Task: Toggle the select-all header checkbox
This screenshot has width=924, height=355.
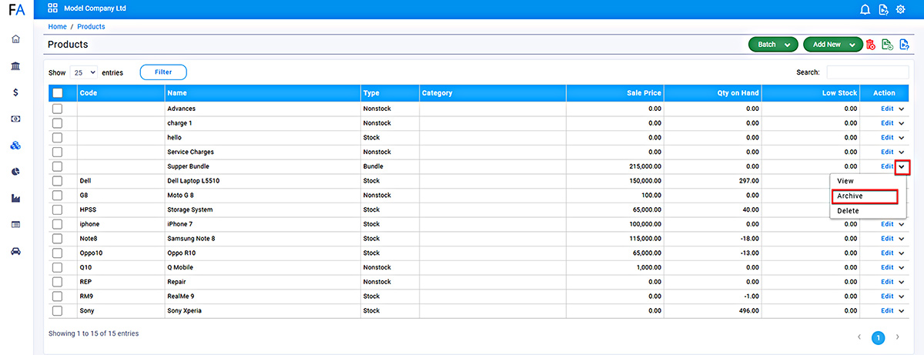Action: (x=58, y=93)
